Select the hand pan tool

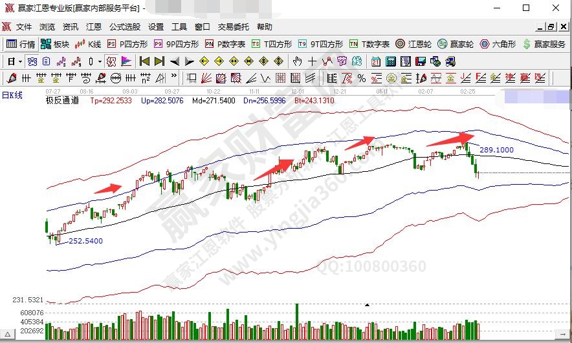point(297,61)
